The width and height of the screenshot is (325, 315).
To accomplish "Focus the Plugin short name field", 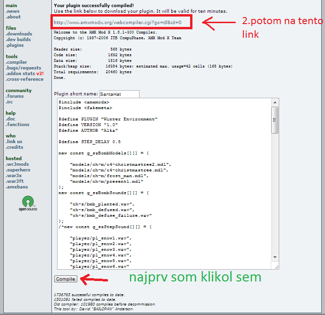I will pos(119,94).
